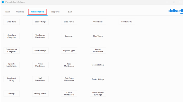Click the deliverit logo
This screenshot has height=102, width=183.
point(176,11)
